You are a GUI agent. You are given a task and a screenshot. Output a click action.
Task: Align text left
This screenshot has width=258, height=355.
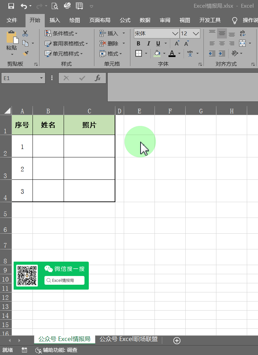[212, 43]
